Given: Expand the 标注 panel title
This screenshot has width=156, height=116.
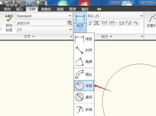Looking at the screenshot, I should 107,37.
